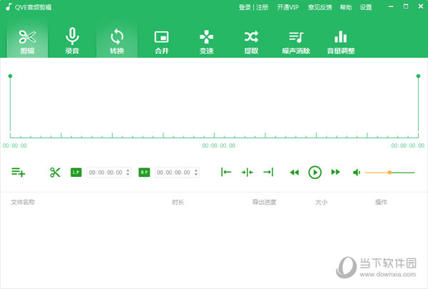Click the left waveform selection marker

tap(10, 76)
